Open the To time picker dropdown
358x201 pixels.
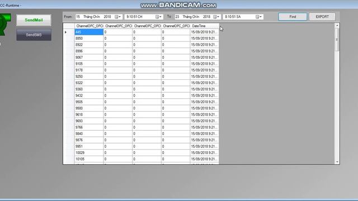point(258,17)
